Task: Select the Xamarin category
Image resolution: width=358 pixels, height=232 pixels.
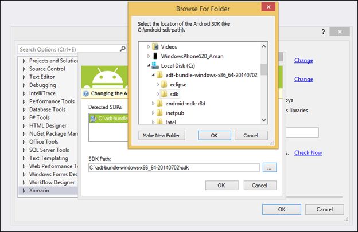Action: coord(39,191)
